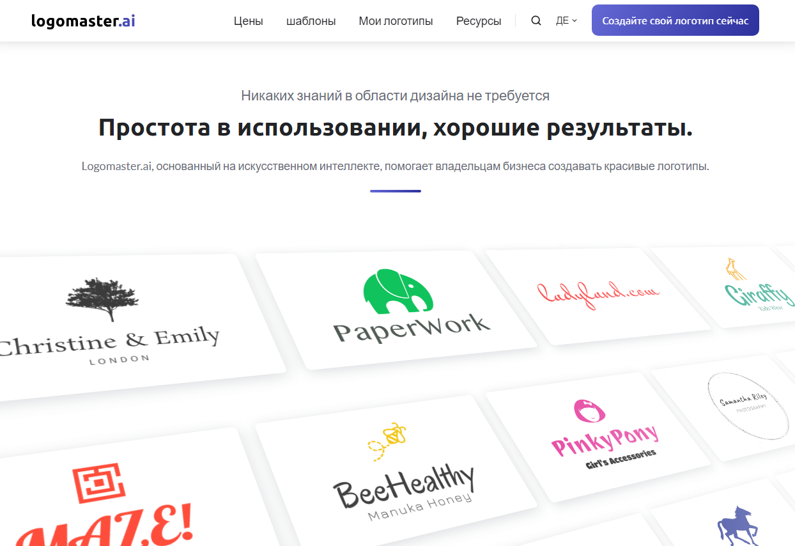Click the green elephant icon
This screenshot has height=546, width=795.
click(x=397, y=292)
